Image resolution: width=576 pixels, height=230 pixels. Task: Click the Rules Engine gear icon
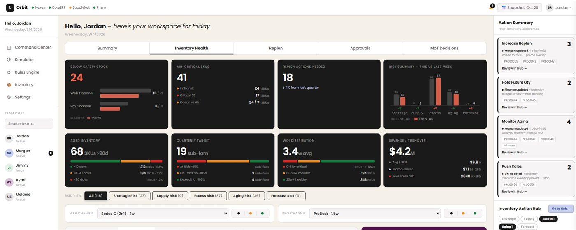coord(9,72)
